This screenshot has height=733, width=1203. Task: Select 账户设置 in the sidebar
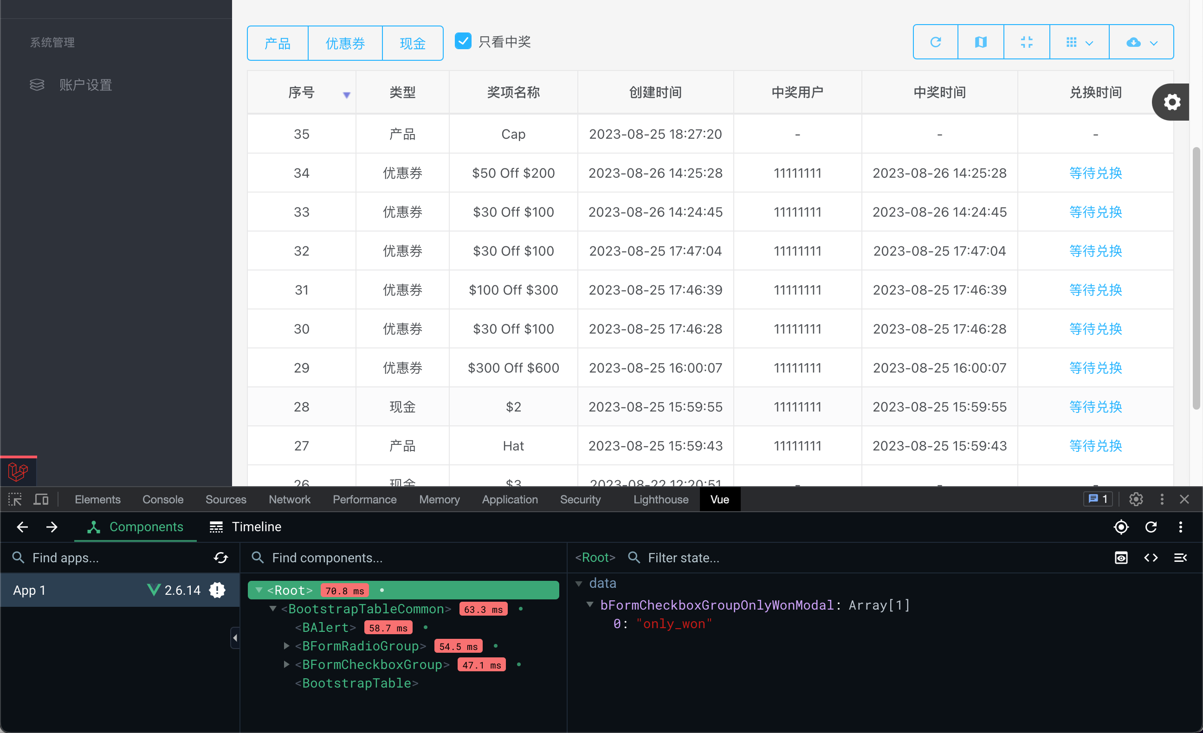pyautogui.click(x=85, y=84)
